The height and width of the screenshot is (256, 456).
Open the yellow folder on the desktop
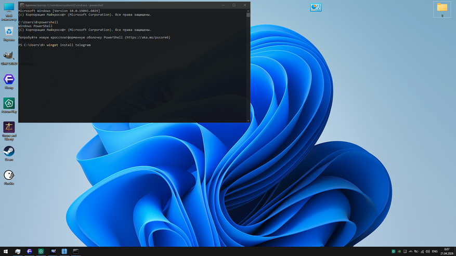point(442,7)
